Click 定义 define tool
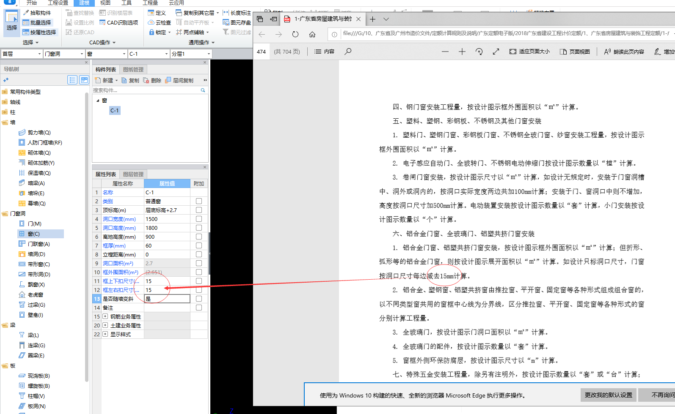This screenshot has height=414, width=675. [157, 13]
